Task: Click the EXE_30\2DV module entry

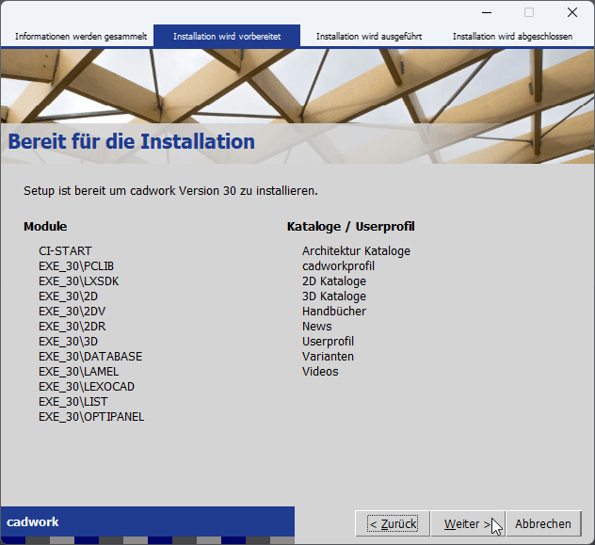Action: point(72,312)
